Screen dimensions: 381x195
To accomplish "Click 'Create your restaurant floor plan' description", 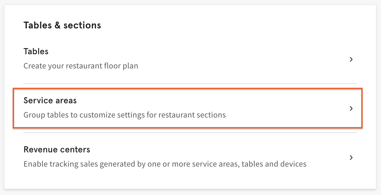I will pyautogui.click(x=81, y=66).
